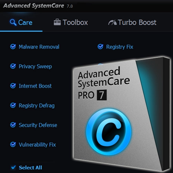This screenshot has width=173, height=173.
Task: Uncheck the Security Defense checkbox
Action: coord(13,125)
